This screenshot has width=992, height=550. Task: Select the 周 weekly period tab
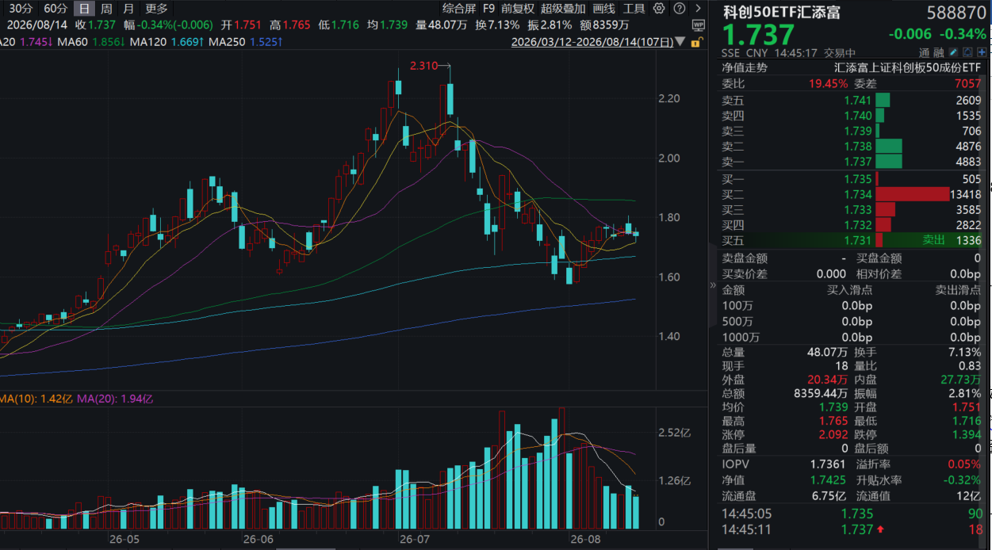pyautogui.click(x=105, y=9)
